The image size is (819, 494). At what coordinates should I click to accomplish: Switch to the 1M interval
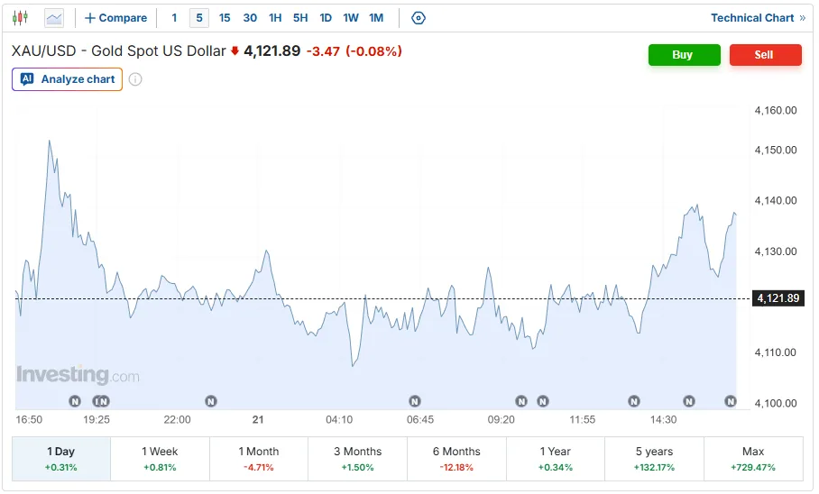[376, 18]
